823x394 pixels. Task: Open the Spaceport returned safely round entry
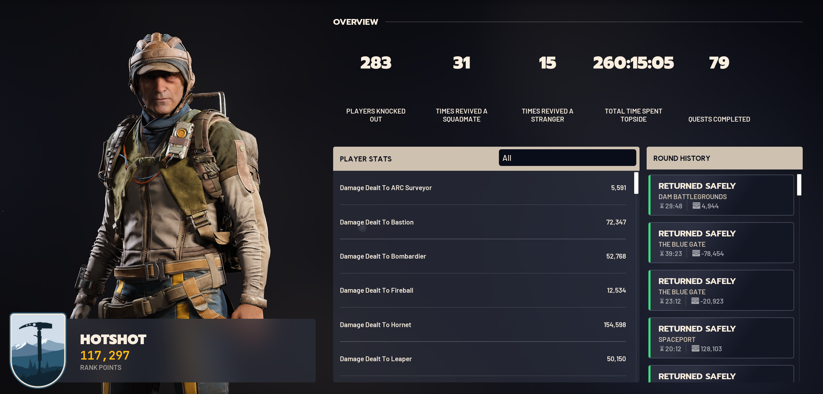(721, 338)
